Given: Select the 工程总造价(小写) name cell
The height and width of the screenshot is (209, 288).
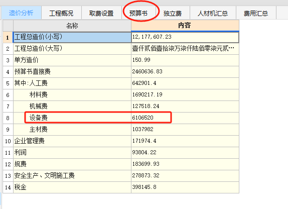Looking at the screenshot, I should click(x=72, y=37).
